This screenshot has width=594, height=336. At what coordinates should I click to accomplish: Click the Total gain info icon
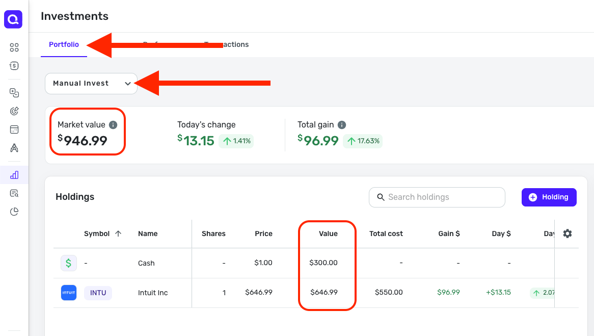tap(342, 125)
